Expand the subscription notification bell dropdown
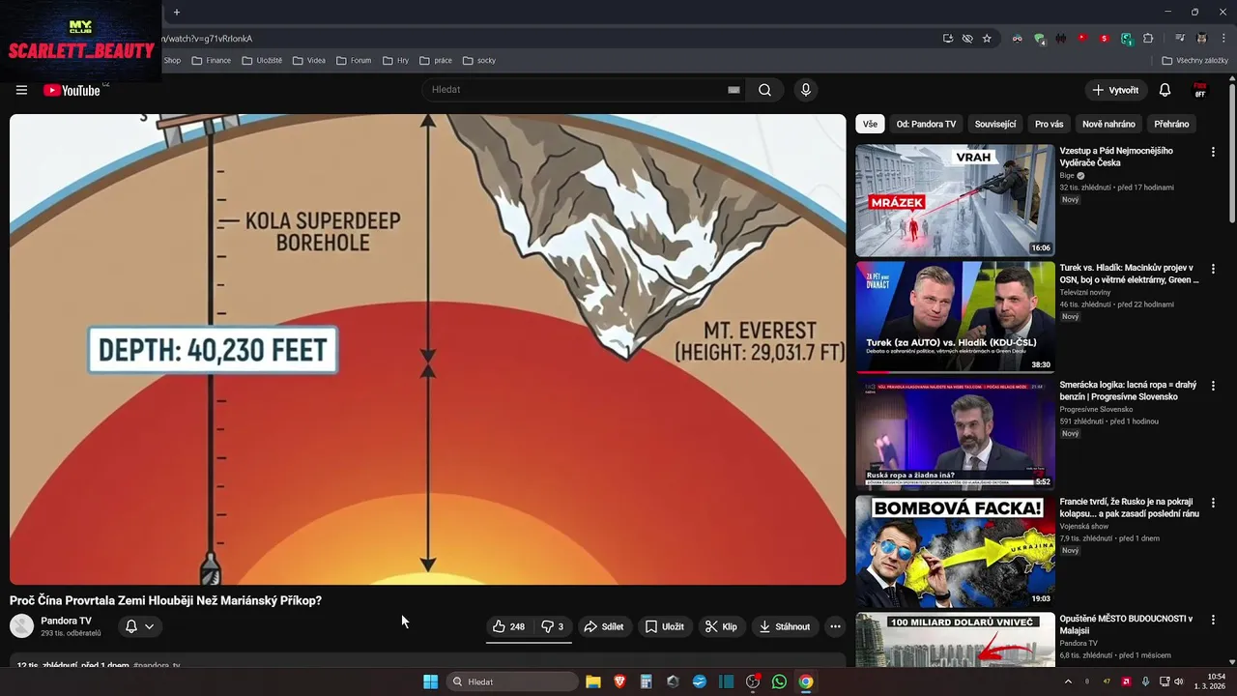The width and height of the screenshot is (1237, 696). (139, 626)
